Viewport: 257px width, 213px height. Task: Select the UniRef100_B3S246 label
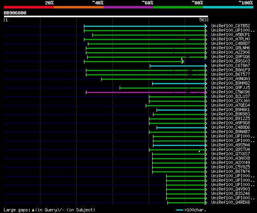(x=230, y=194)
